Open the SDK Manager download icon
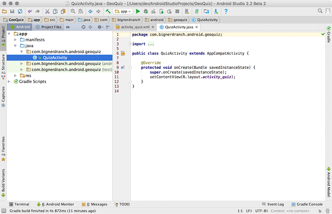 tap(216, 11)
